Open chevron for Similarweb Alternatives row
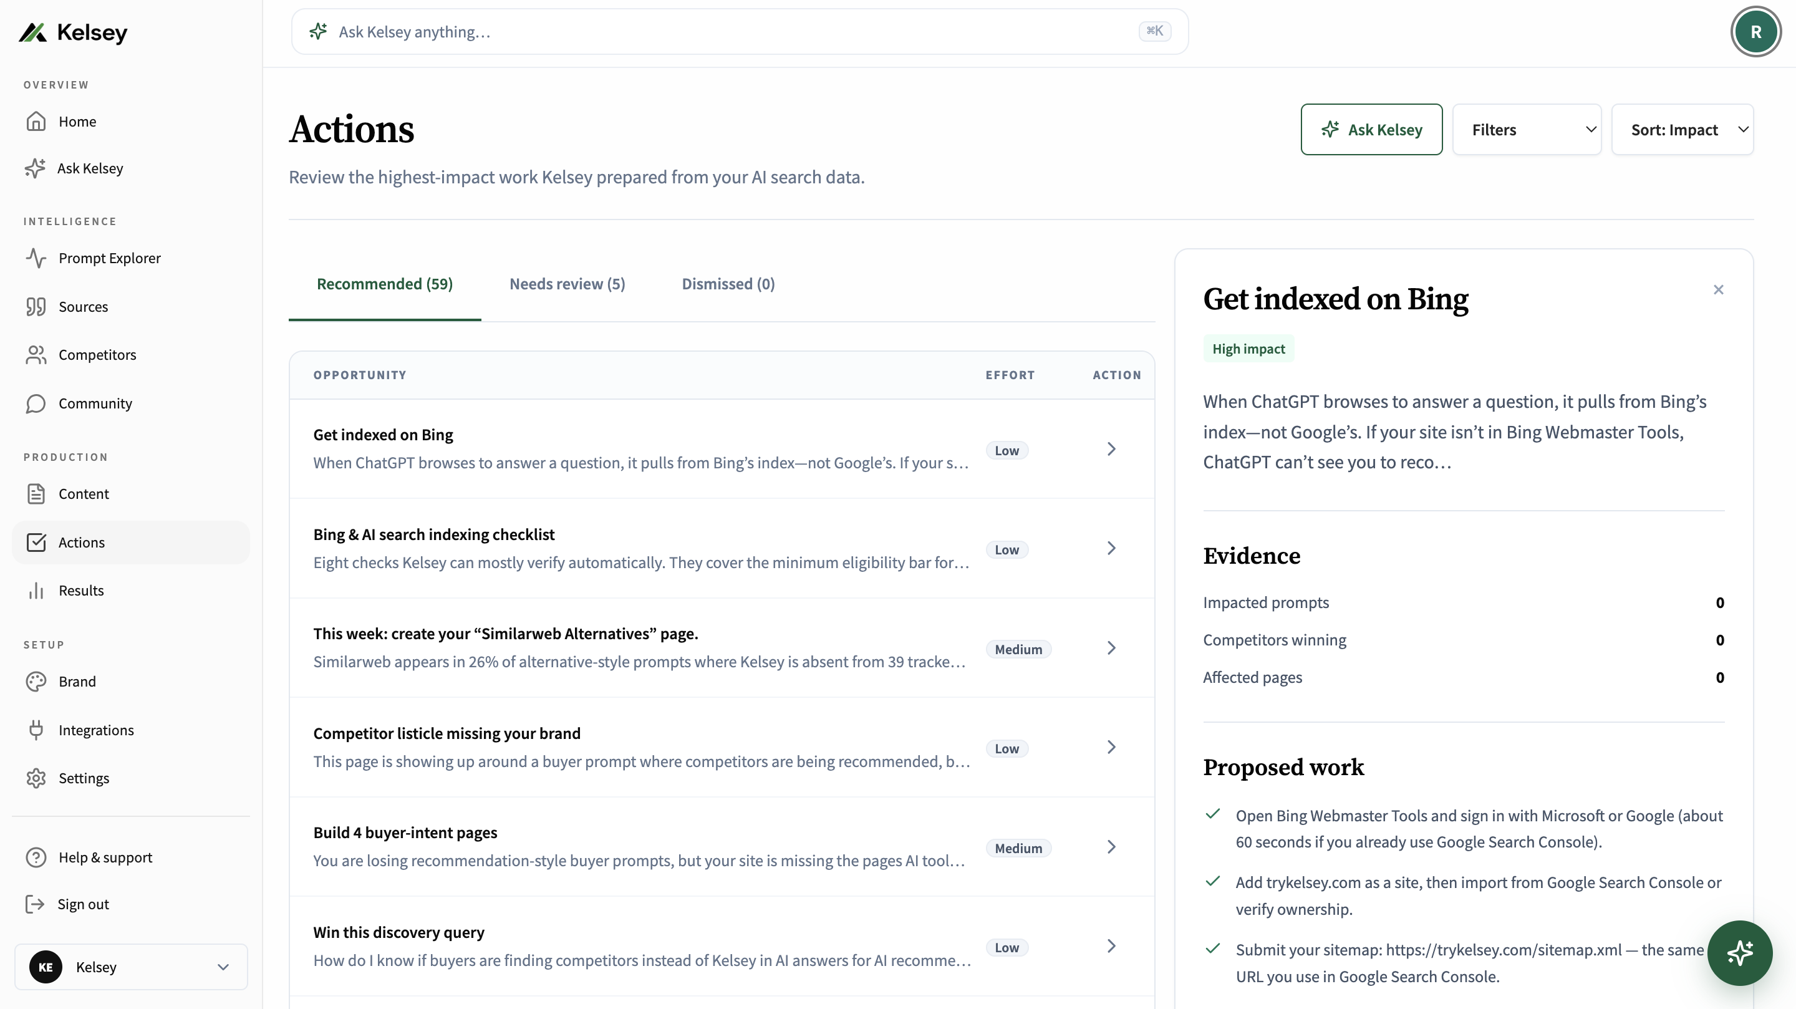The height and width of the screenshot is (1009, 1796). [1111, 648]
